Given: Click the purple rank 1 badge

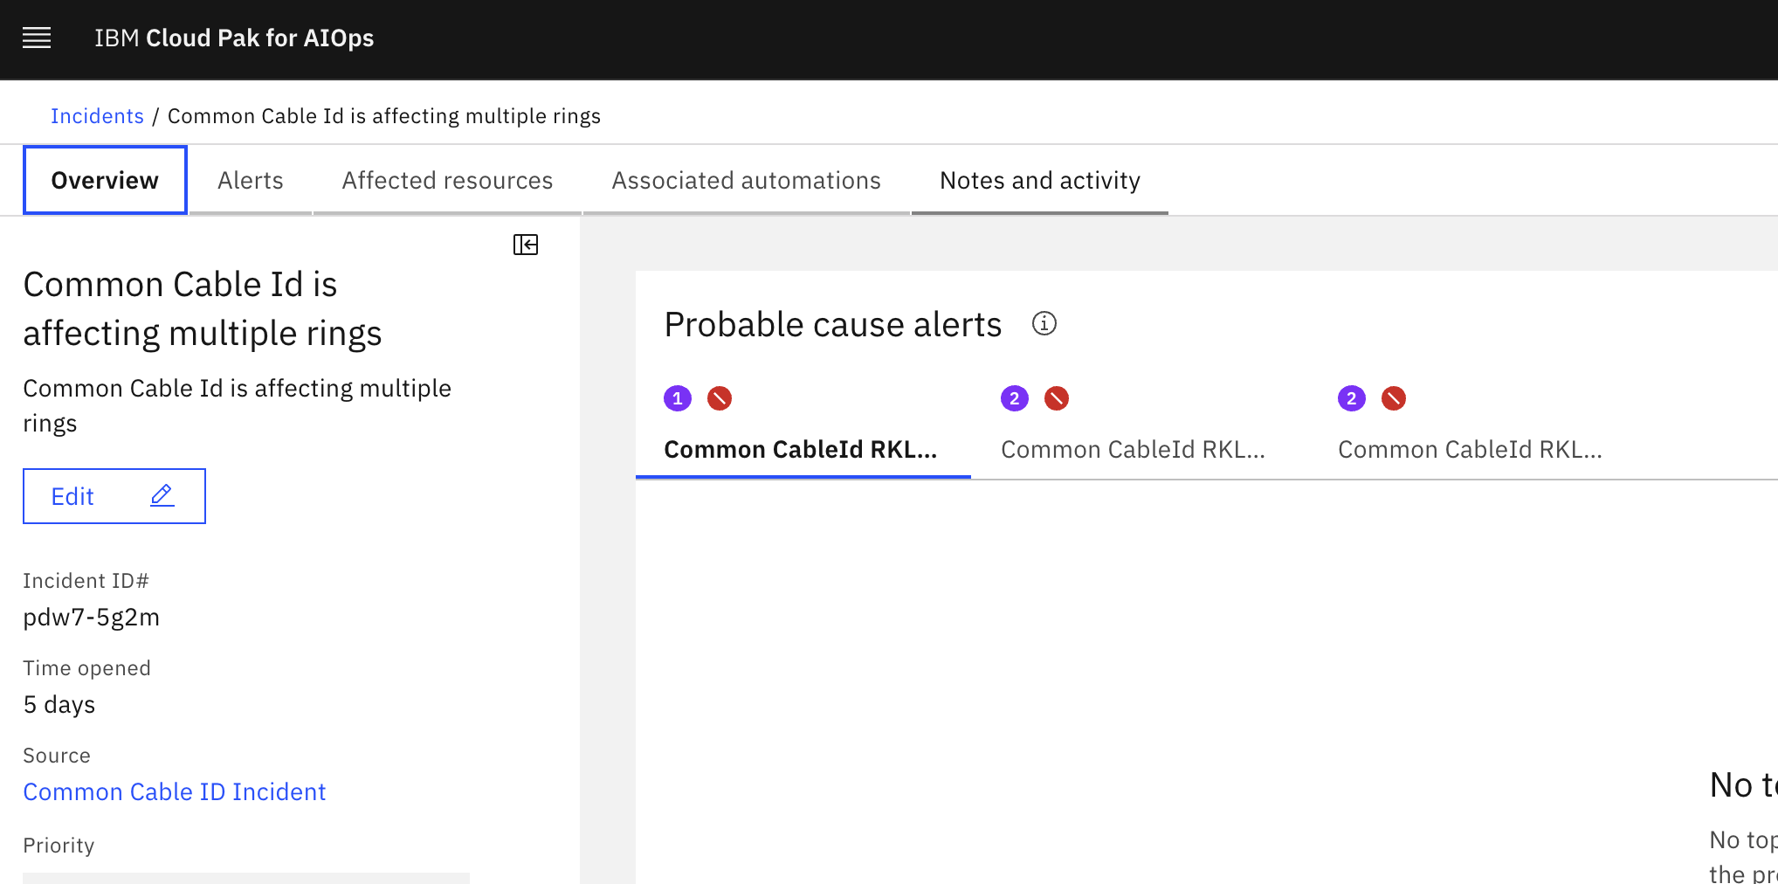Looking at the screenshot, I should (678, 398).
